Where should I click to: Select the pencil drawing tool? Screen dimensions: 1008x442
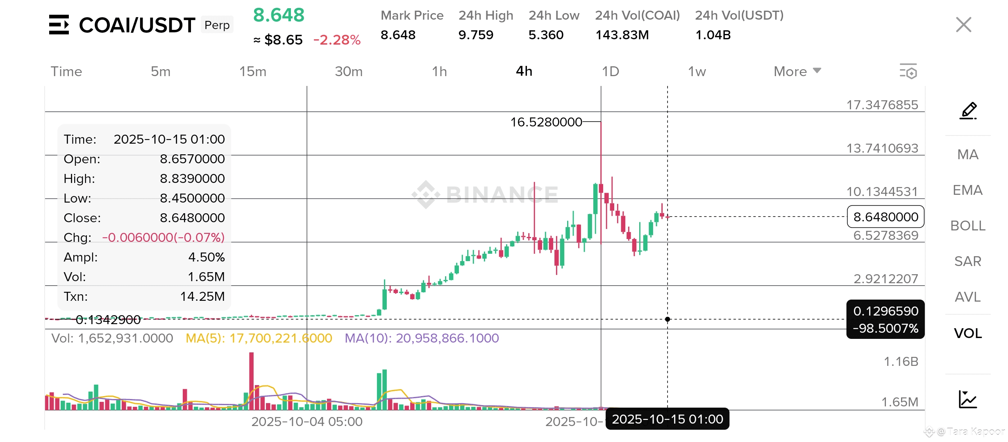click(968, 110)
